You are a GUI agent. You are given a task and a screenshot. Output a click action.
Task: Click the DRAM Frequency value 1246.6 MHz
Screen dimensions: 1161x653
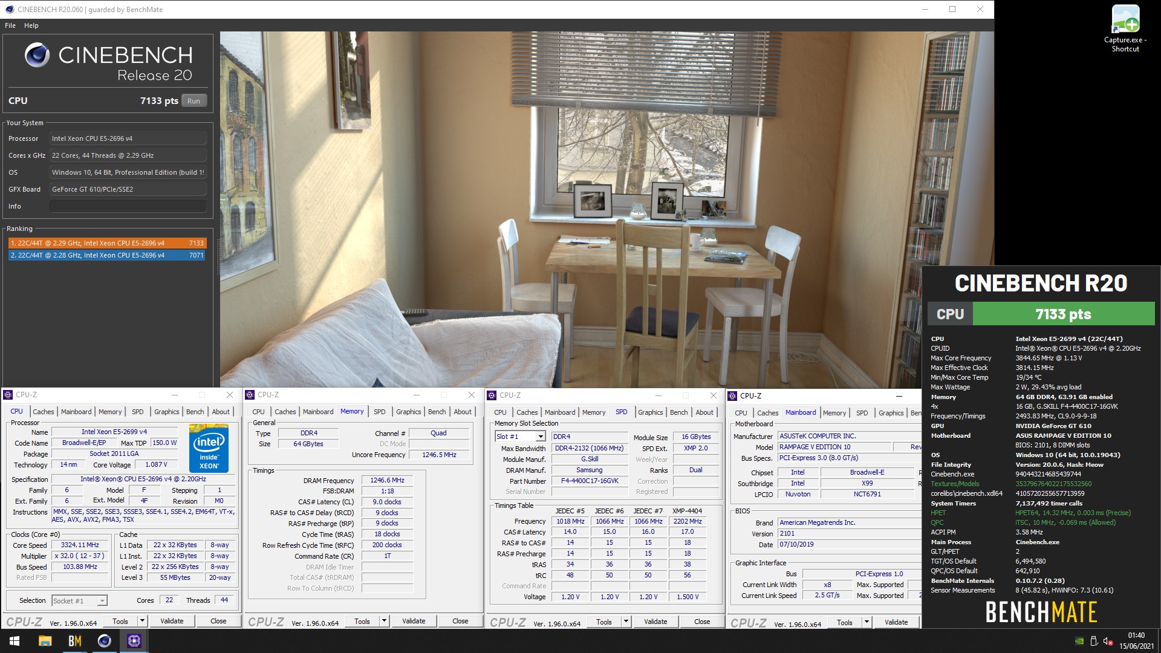coord(388,480)
